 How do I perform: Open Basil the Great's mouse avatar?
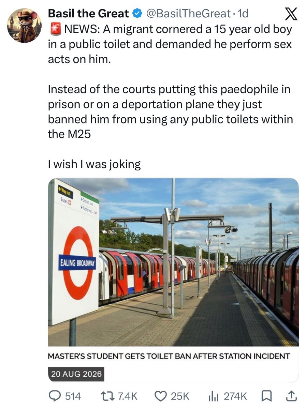[x=25, y=25]
